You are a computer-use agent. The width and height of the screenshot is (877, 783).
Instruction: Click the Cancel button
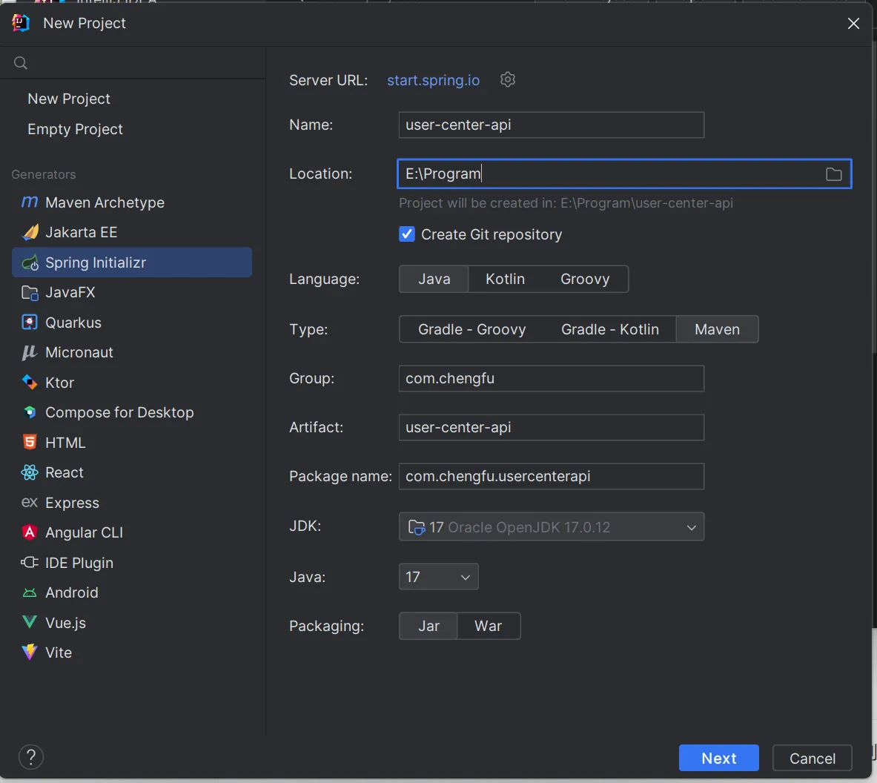point(812,758)
